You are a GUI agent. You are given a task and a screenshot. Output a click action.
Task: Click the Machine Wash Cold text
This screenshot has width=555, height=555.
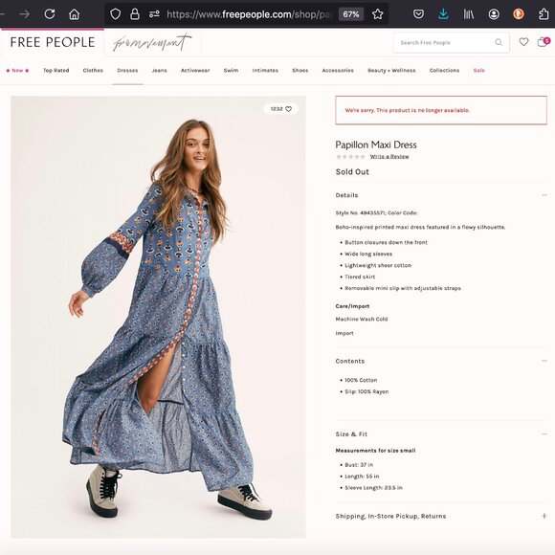(362, 319)
